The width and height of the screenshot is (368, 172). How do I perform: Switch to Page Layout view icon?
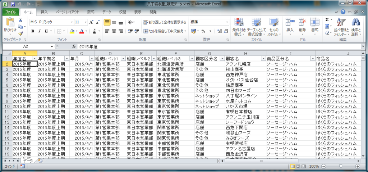click(298, 166)
